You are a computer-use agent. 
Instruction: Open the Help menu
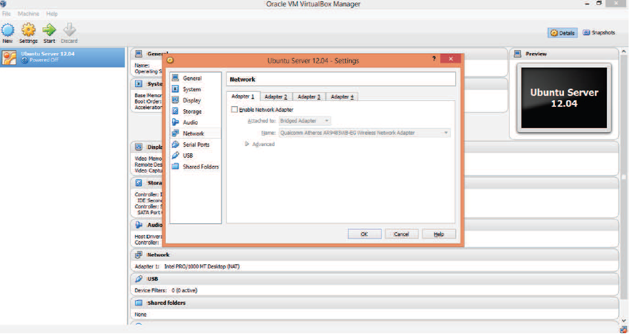pos(52,14)
